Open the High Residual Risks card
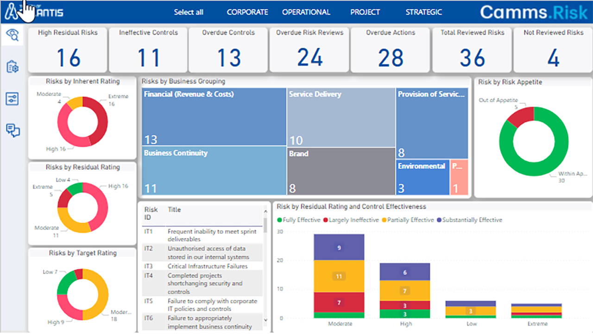 (68, 49)
